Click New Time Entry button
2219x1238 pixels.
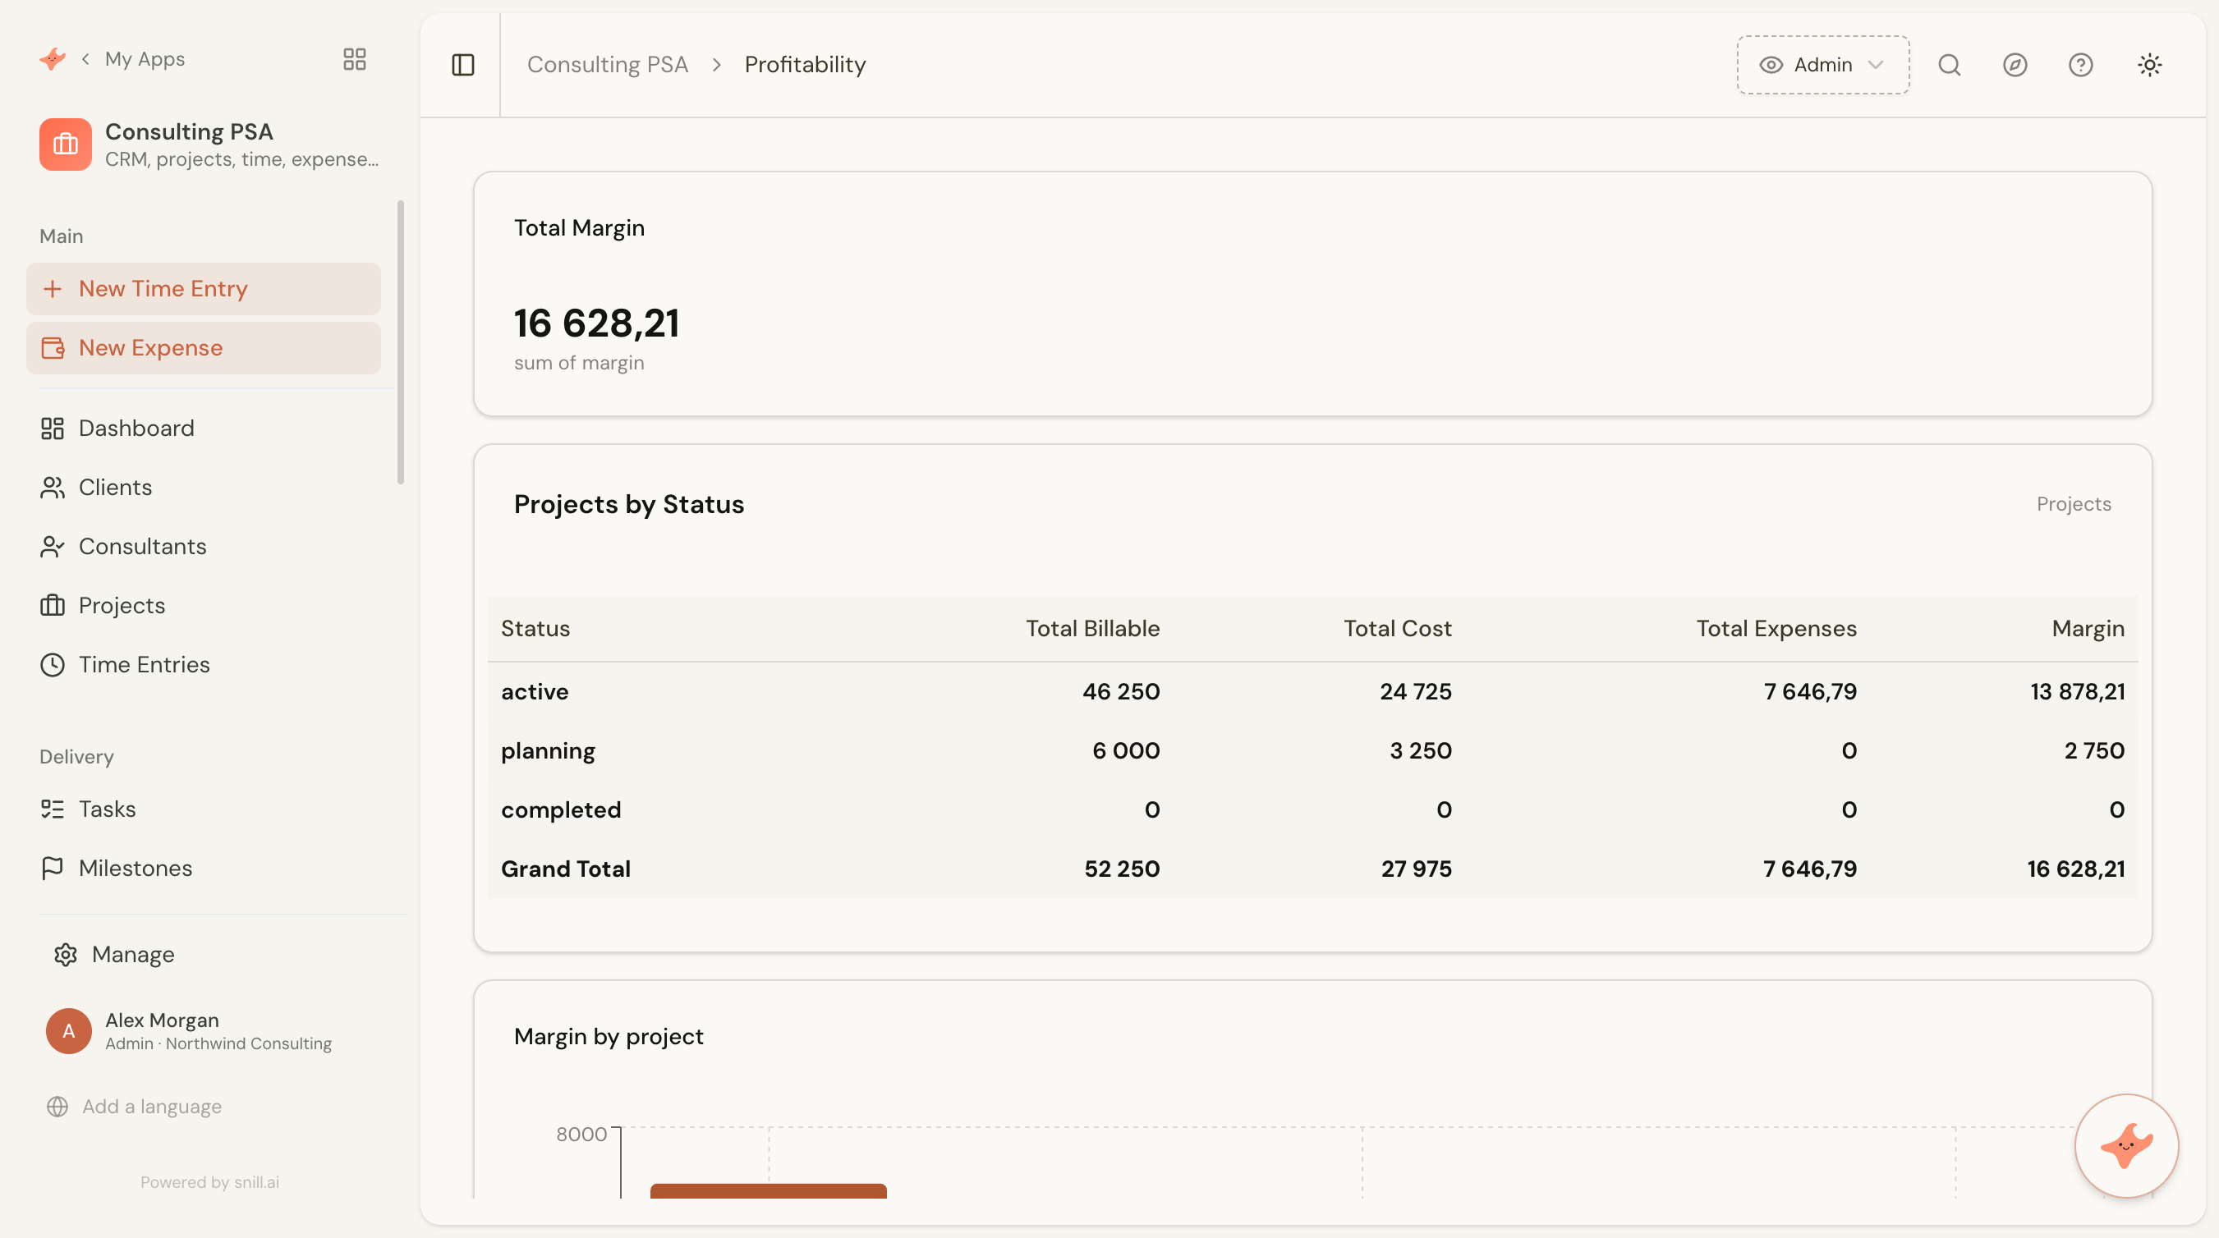tap(204, 288)
